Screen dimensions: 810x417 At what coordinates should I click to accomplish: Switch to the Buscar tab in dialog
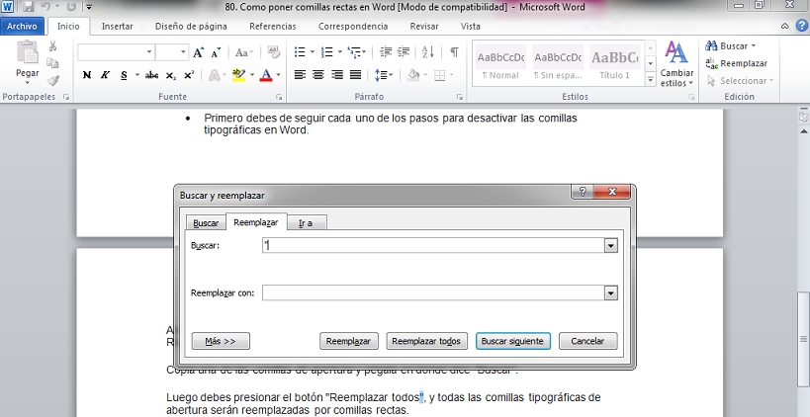coord(206,223)
